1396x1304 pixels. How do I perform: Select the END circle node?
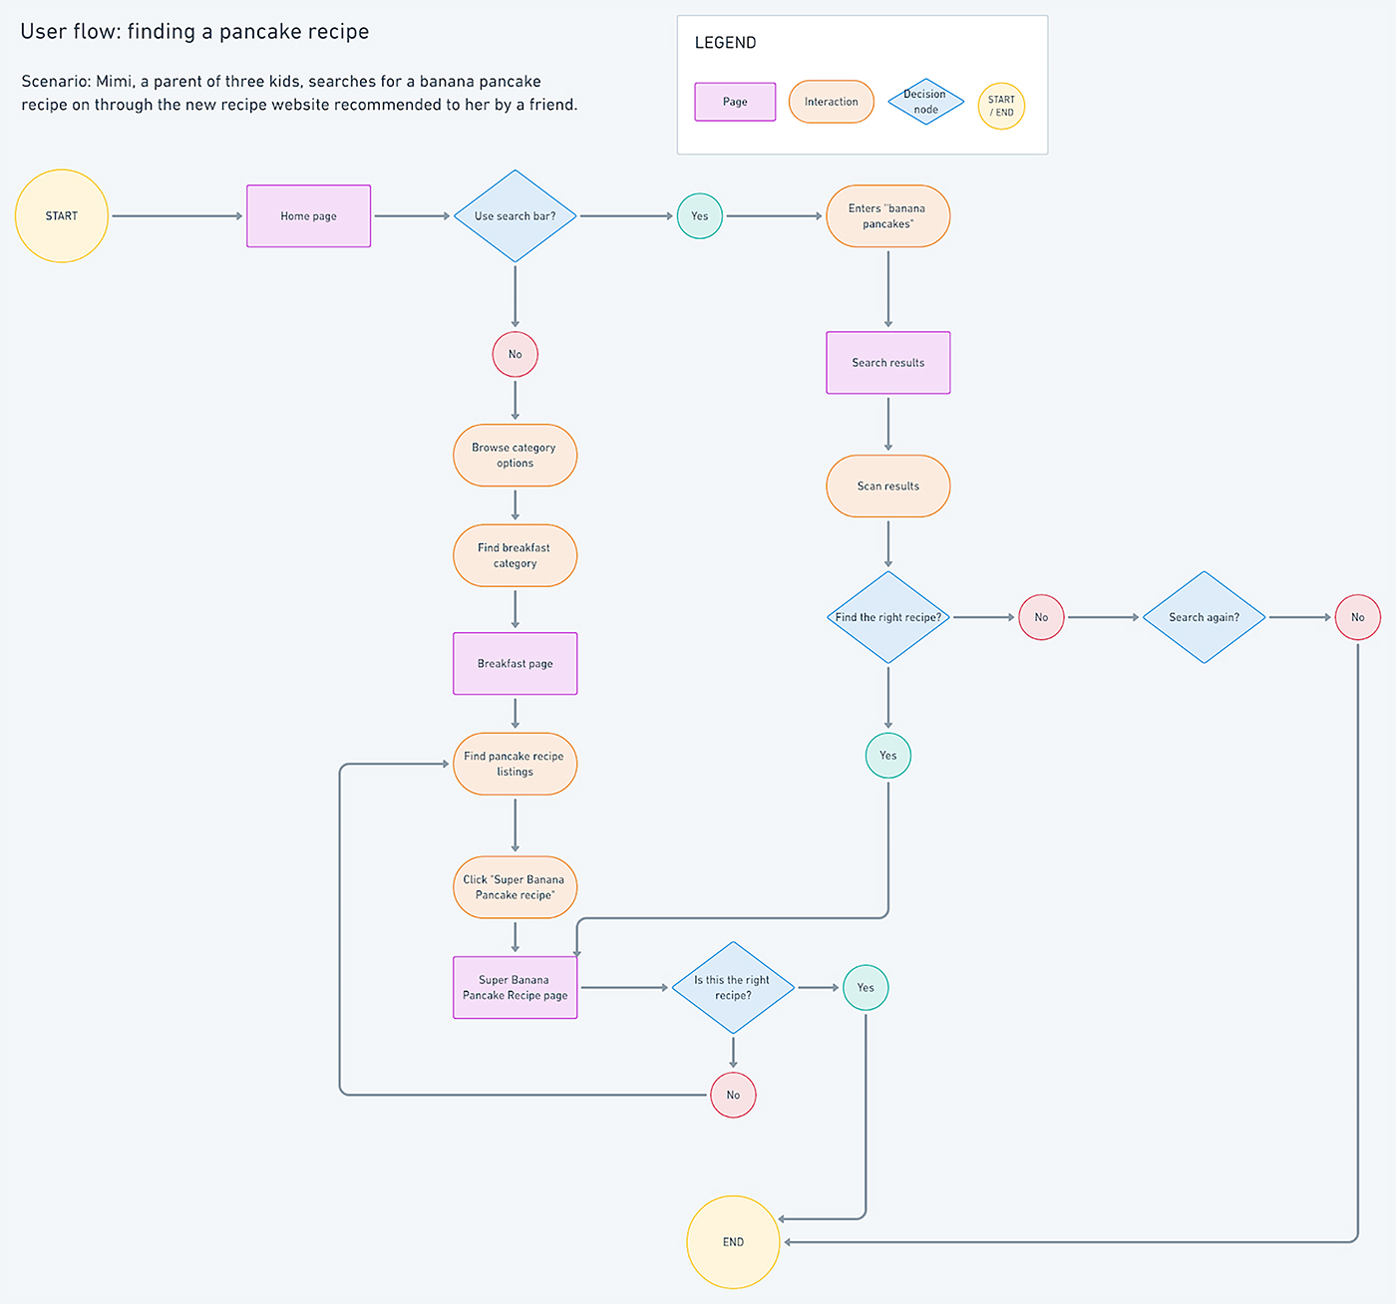pyautogui.click(x=733, y=1242)
